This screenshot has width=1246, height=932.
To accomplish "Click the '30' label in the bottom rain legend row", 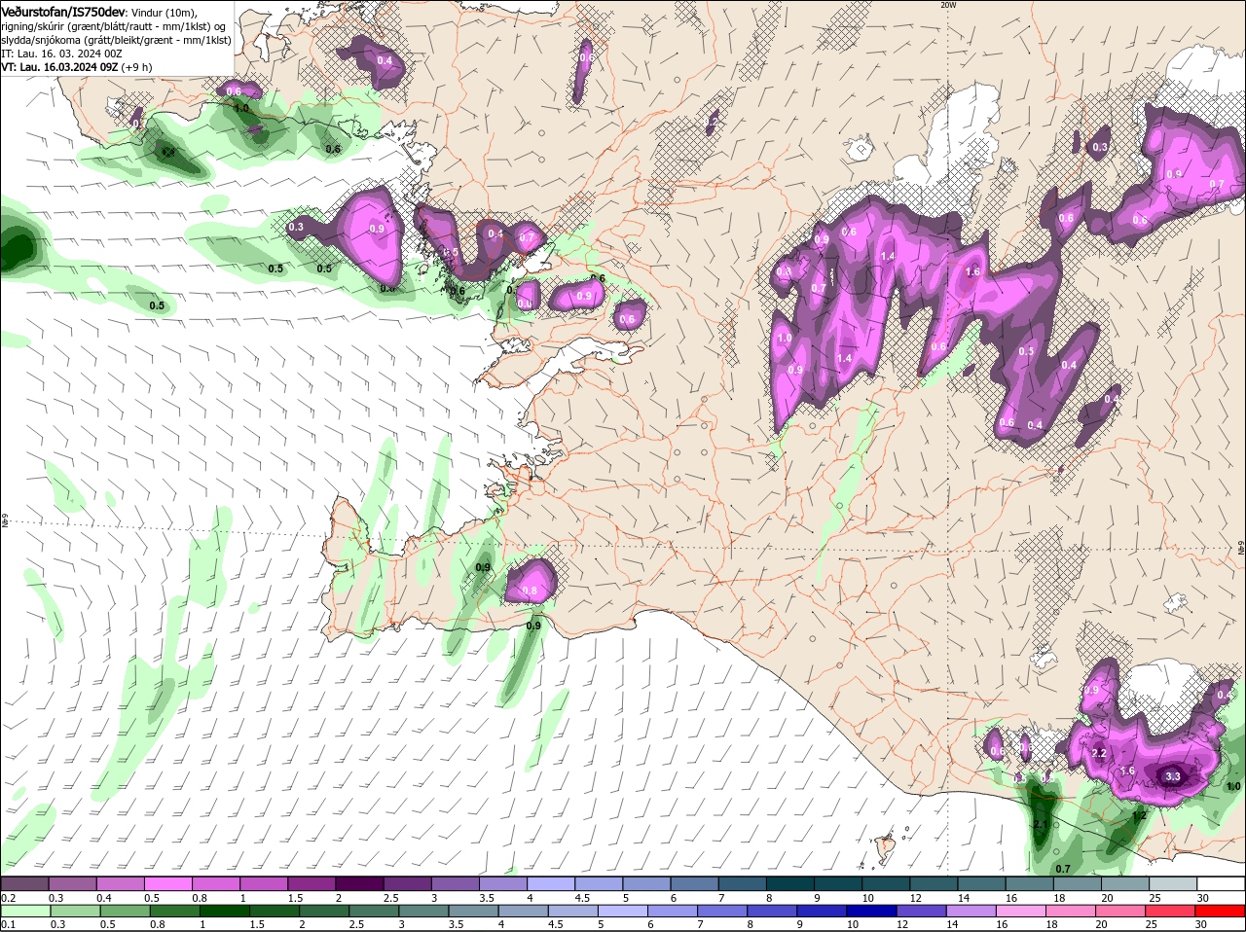I will coord(1203,924).
